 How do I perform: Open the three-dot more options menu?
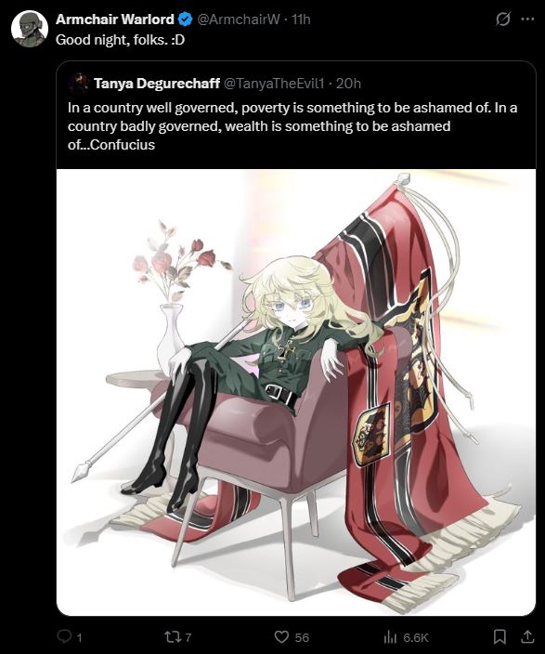pyautogui.click(x=527, y=19)
